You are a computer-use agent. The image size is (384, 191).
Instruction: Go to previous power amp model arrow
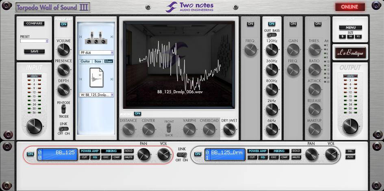click(x=80, y=37)
